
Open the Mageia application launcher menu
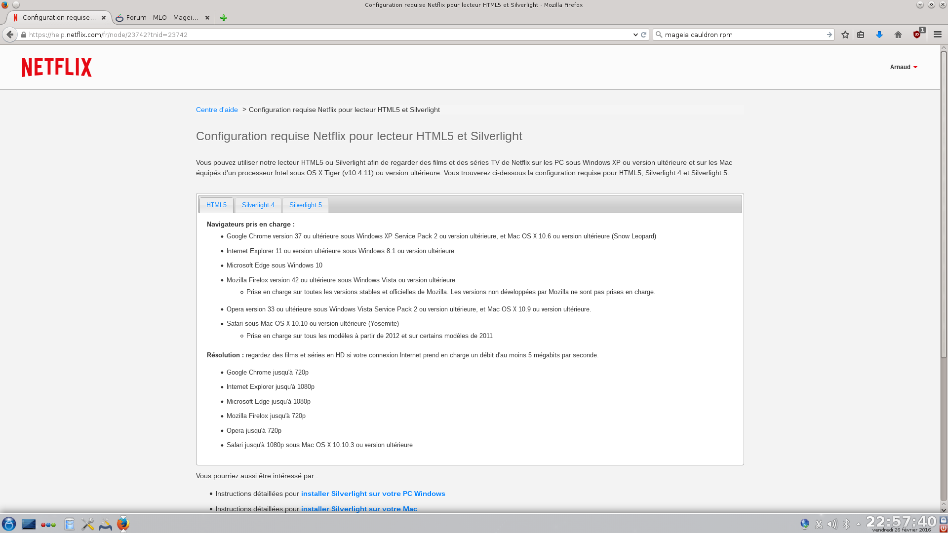9,524
